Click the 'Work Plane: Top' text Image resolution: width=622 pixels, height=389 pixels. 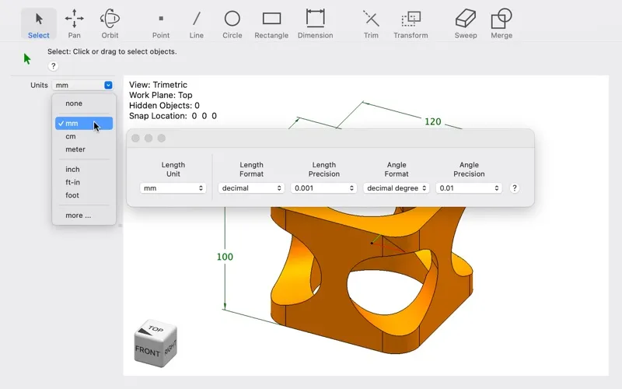coord(161,95)
